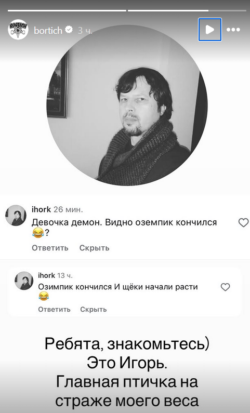Click 'Скрыть' under the 13 ч. comment
The width and height of the screenshot is (250, 413).
(x=94, y=309)
